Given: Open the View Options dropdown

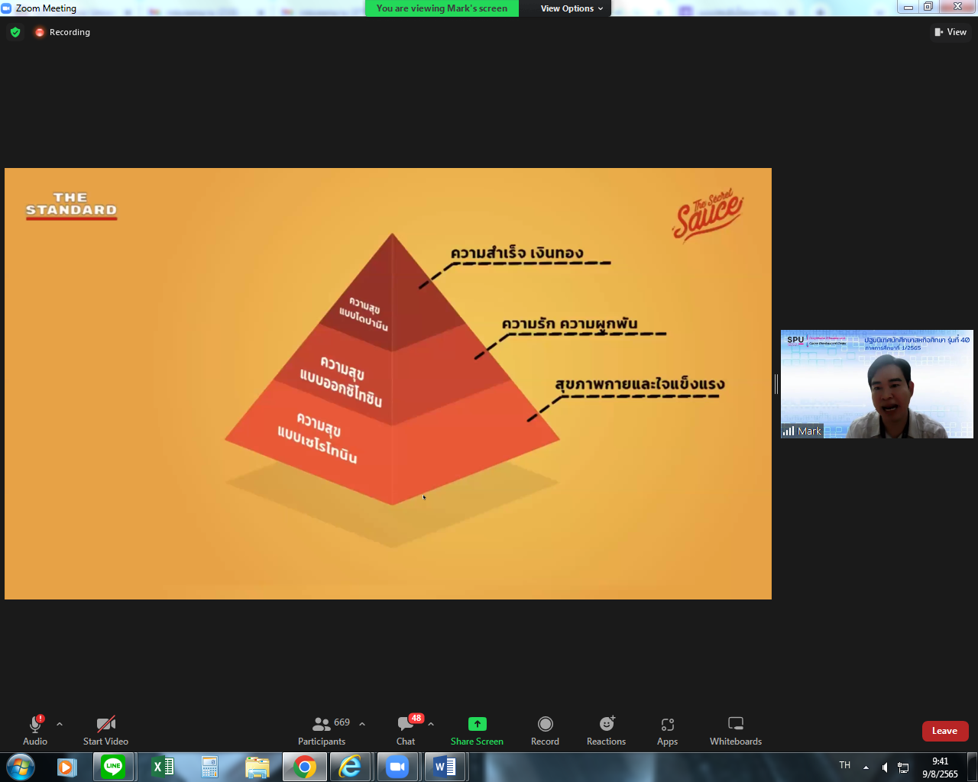Looking at the screenshot, I should tap(572, 8).
